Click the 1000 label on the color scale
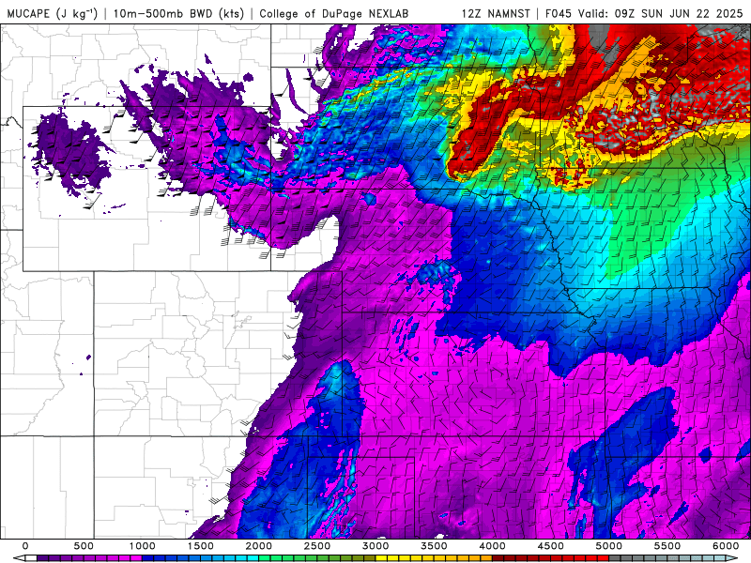The width and height of the screenshot is (751, 563). pos(143,546)
